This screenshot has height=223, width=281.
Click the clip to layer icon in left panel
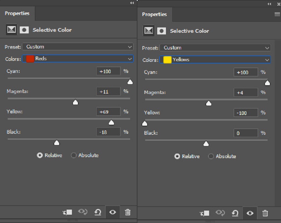tap(67, 212)
